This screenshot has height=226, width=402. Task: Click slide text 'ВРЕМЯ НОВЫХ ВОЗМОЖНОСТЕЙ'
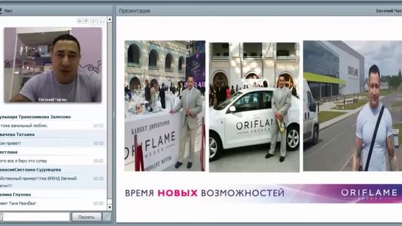205,193
